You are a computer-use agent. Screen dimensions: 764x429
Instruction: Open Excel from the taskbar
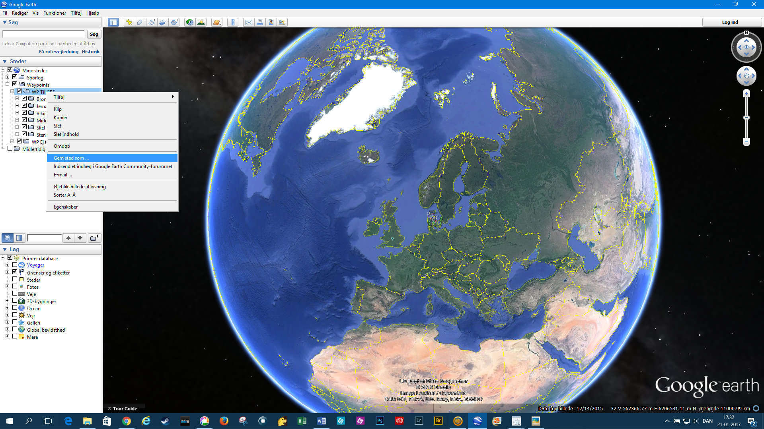pyautogui.click(x=302, y=421)
